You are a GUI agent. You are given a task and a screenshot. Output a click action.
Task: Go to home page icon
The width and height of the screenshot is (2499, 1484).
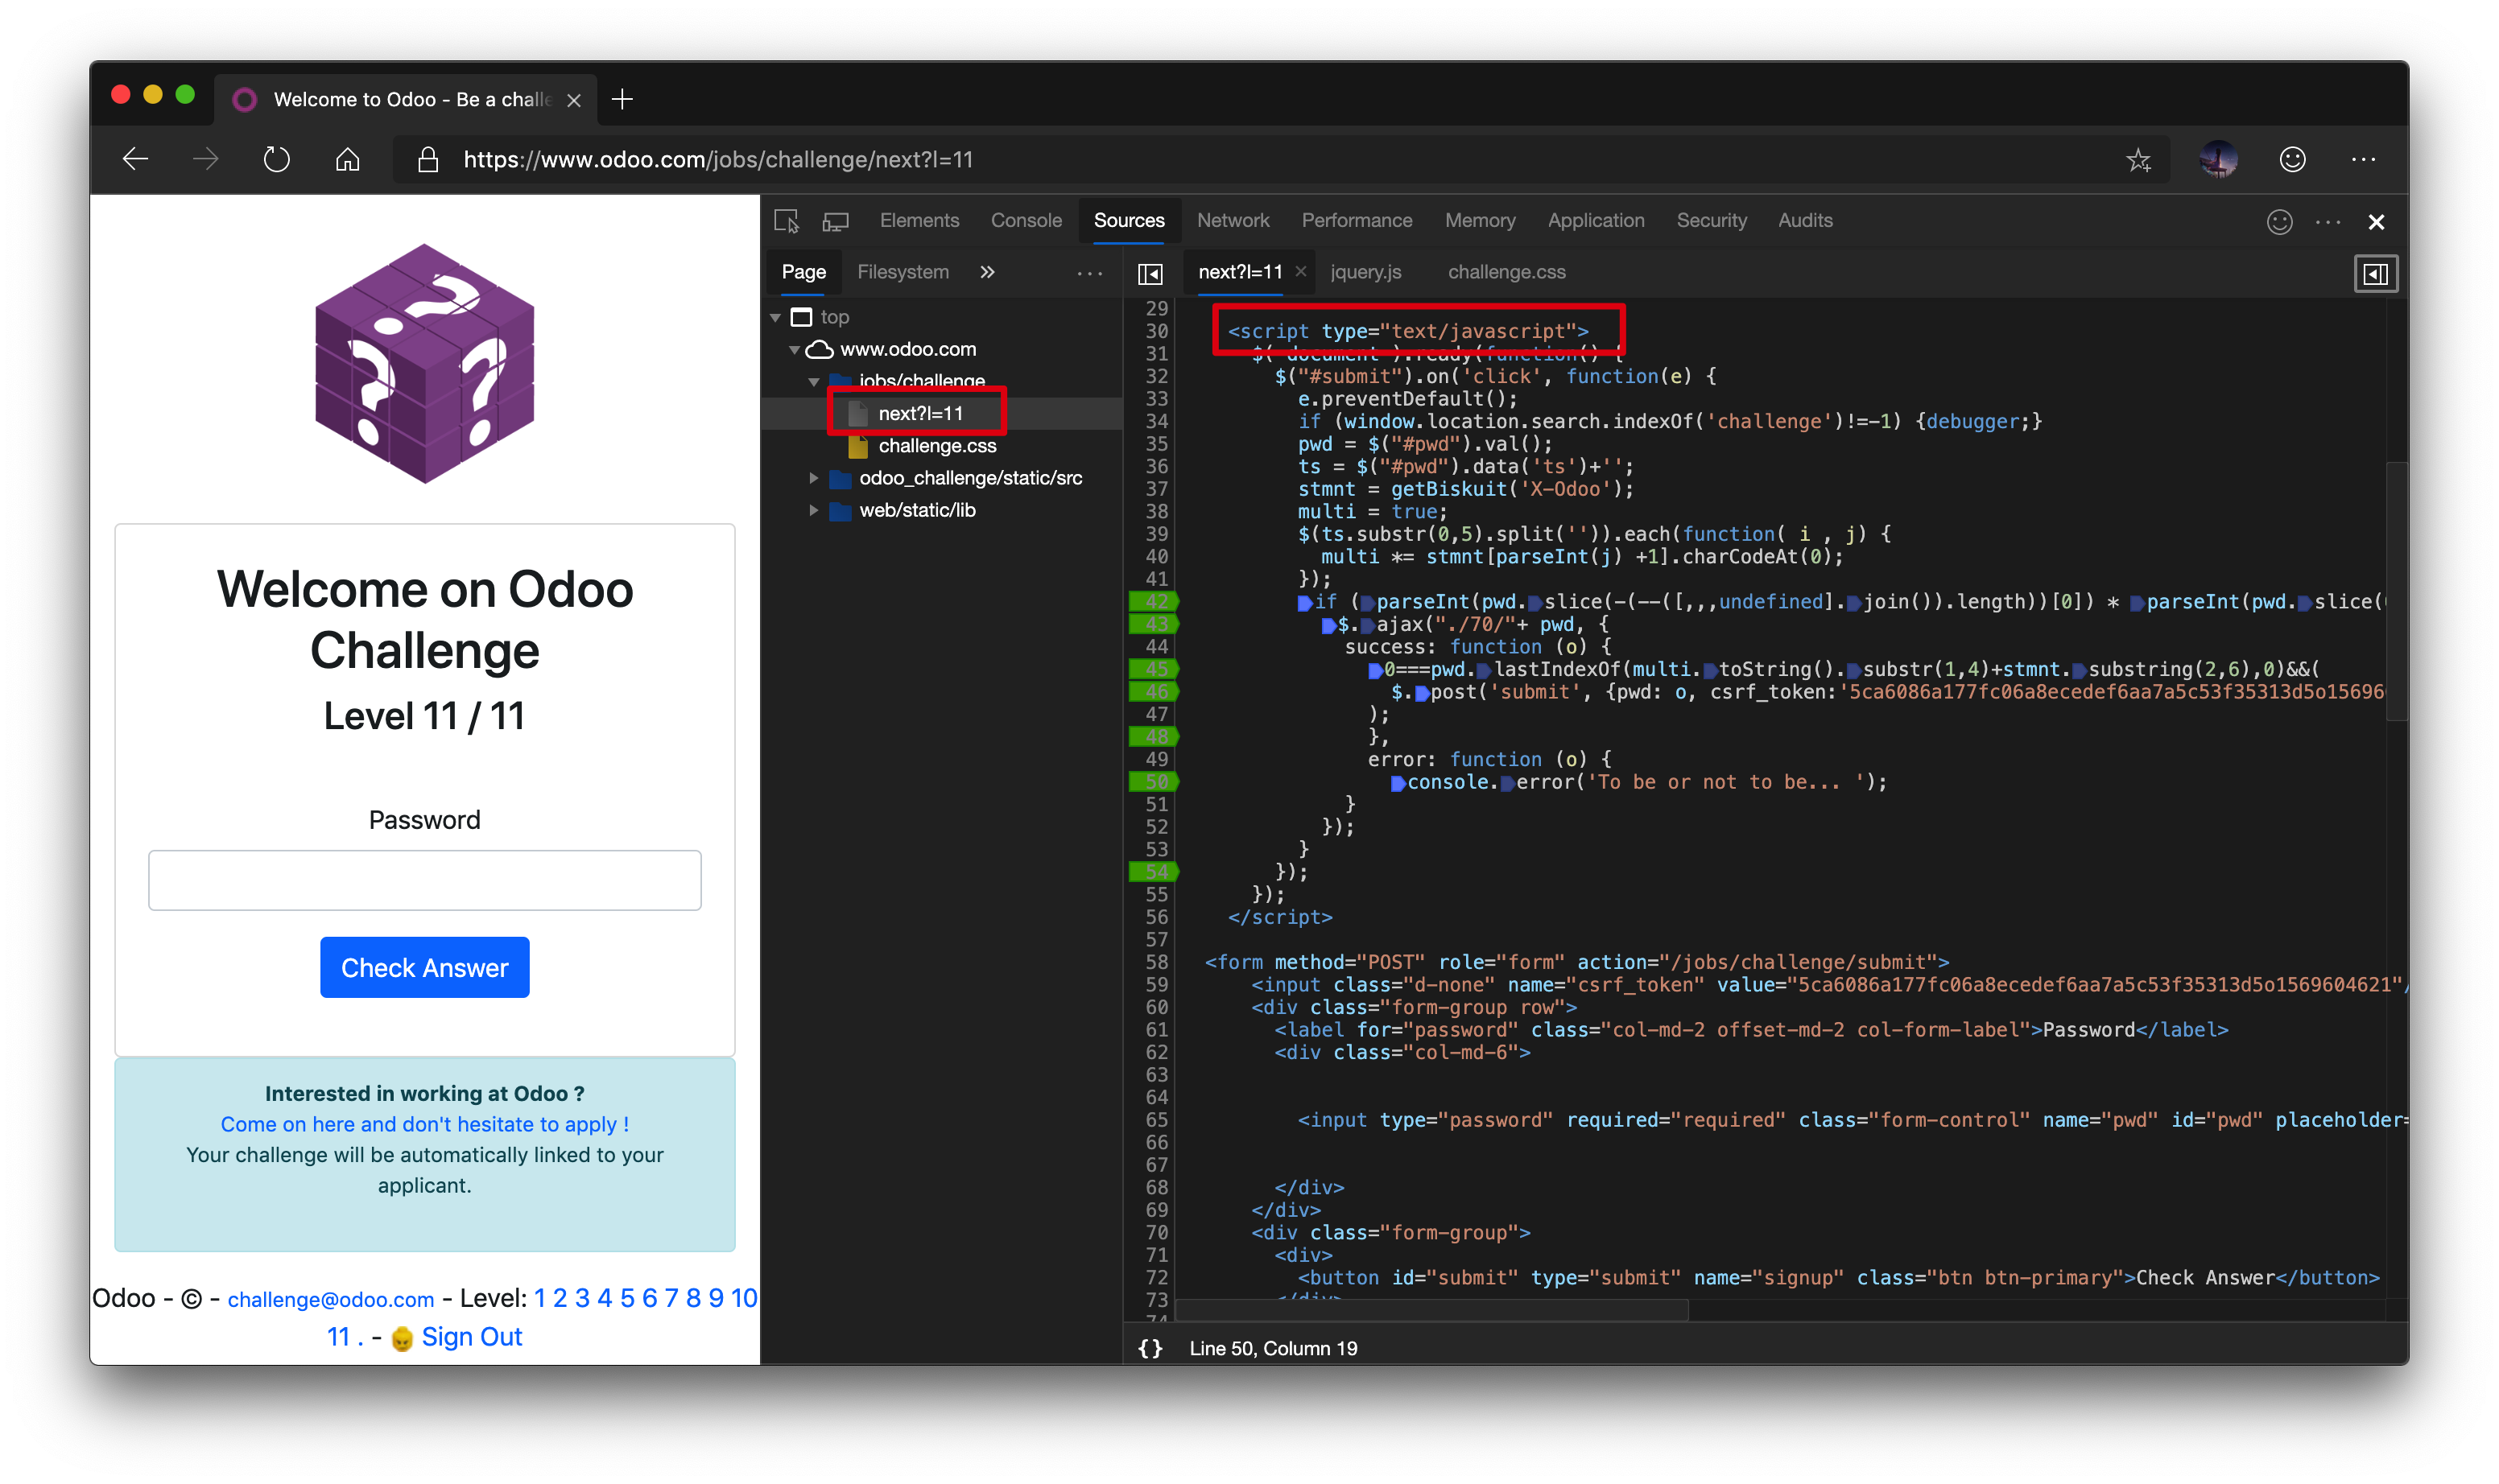pos(347,159)
